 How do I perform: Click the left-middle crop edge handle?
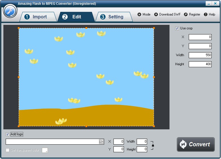click(19, 77)
